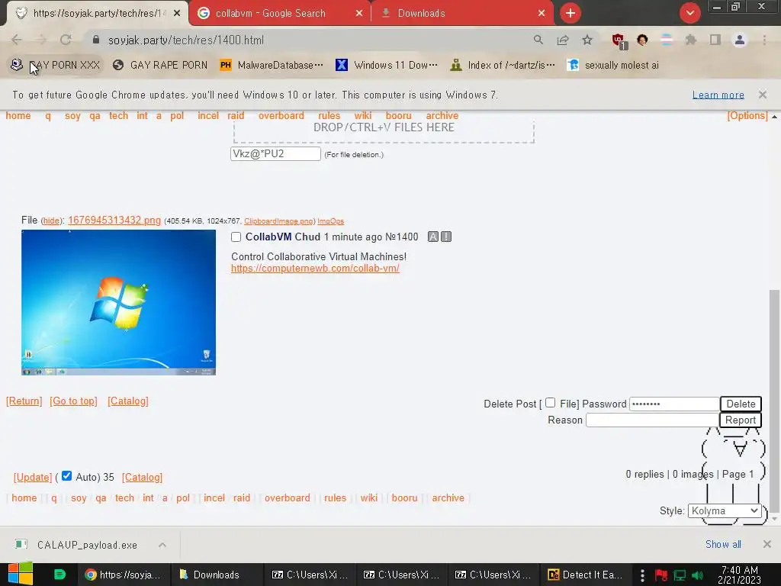781x586 pixels.
Task: Open the Chrome three-dot menu
Action: tap(764, 40)
